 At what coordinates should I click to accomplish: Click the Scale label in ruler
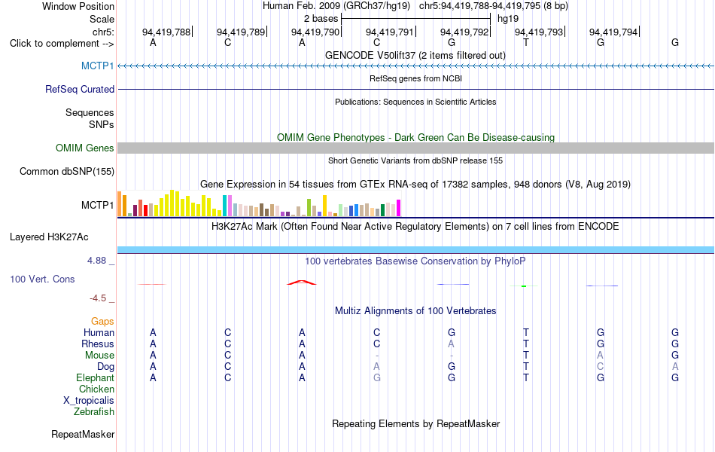pos(102,19)
